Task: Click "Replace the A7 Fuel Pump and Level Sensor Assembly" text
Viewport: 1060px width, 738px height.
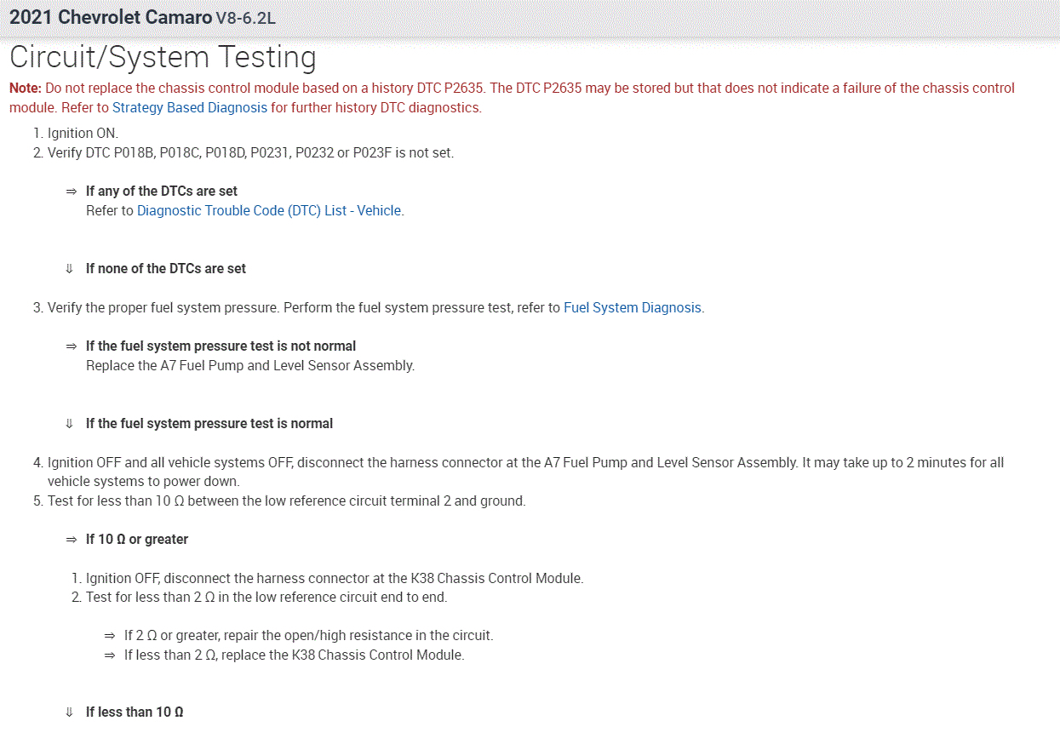Action: click(x=250, y=366)
